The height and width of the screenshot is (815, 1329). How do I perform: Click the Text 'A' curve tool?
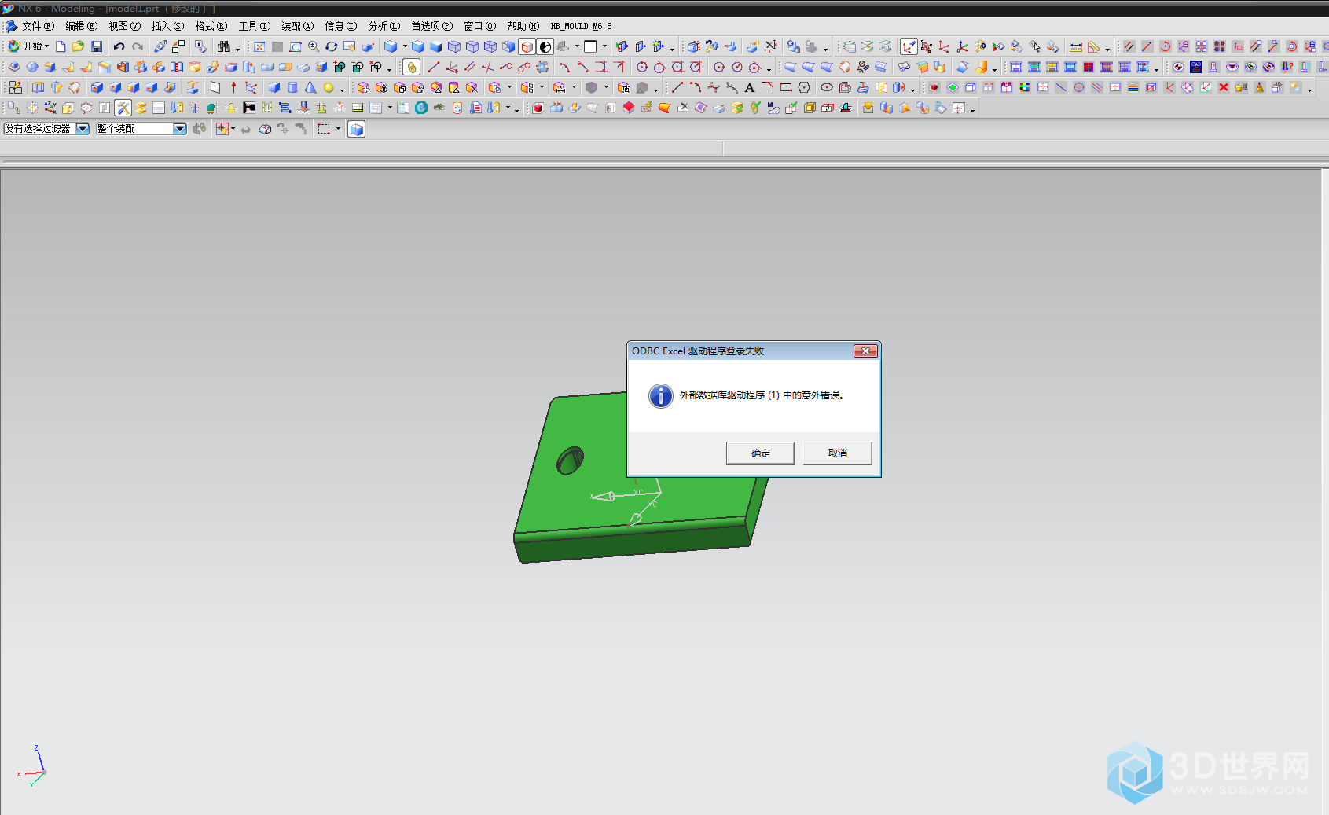coord(750,87)
